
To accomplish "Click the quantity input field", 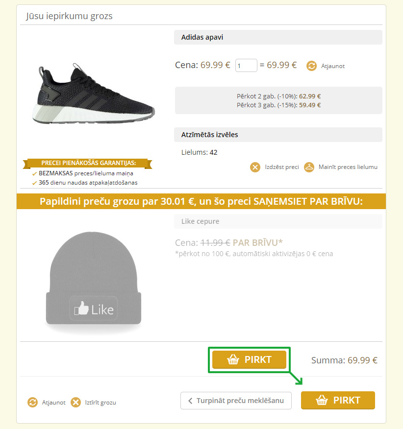I will tap(246, 66).
